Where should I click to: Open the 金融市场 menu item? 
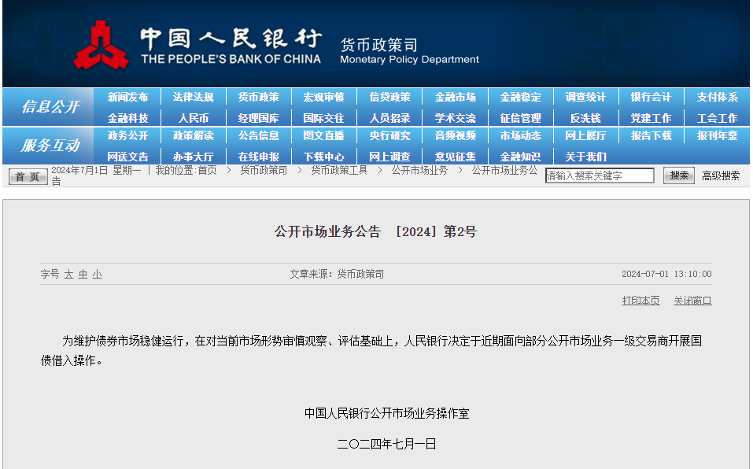click(455, 97)
